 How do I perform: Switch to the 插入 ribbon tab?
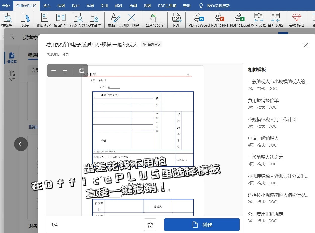pos(47,6)
